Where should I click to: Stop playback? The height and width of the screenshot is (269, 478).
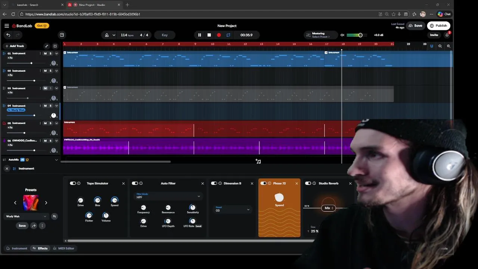209,35
